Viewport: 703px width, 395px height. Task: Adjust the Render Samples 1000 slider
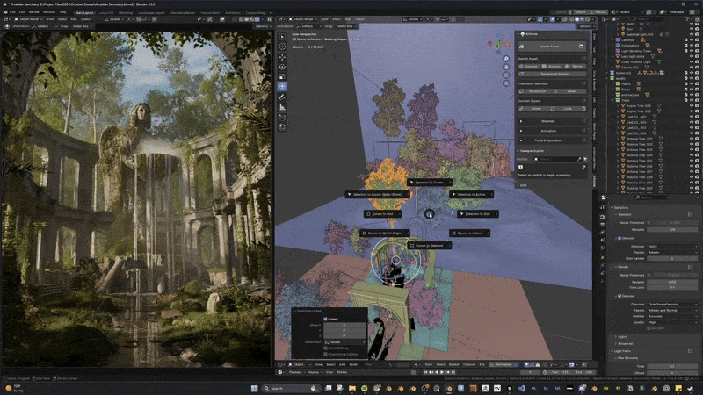coord(672,282)
